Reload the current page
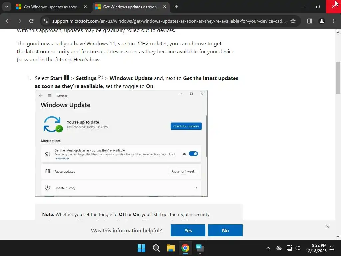341x256 pixels. 31,21
